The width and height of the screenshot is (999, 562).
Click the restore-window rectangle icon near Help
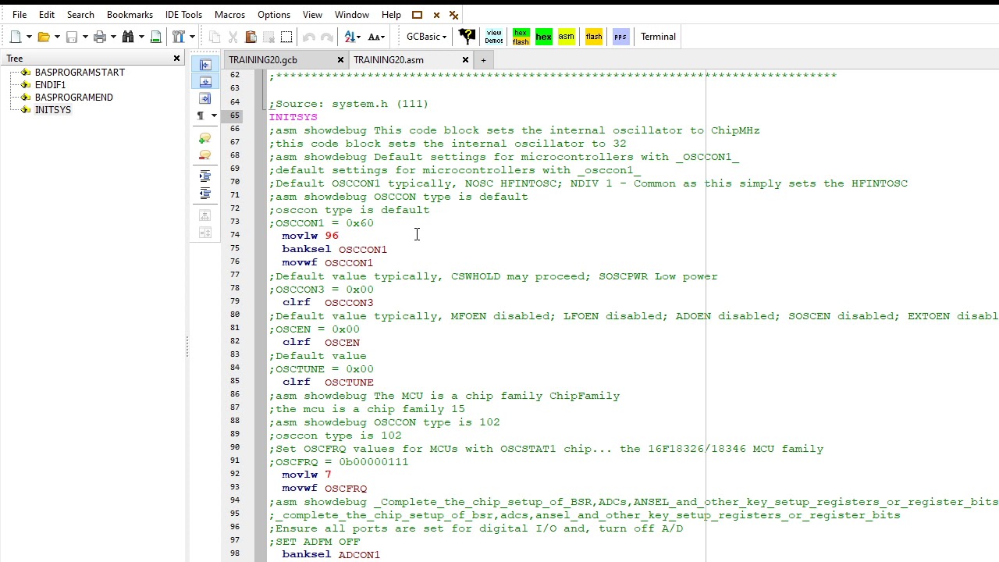(x=417, y=15)
